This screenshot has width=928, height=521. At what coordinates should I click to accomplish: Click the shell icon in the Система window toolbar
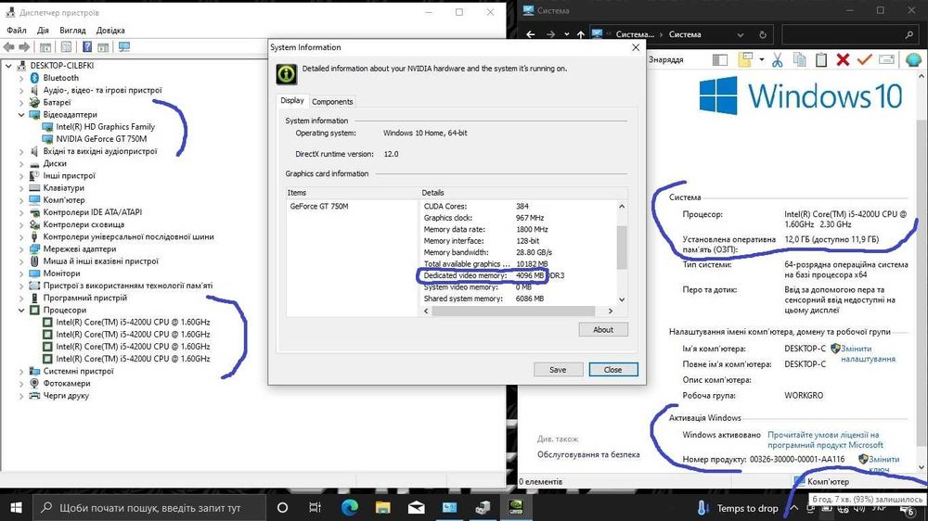click(x=913, y=59)
